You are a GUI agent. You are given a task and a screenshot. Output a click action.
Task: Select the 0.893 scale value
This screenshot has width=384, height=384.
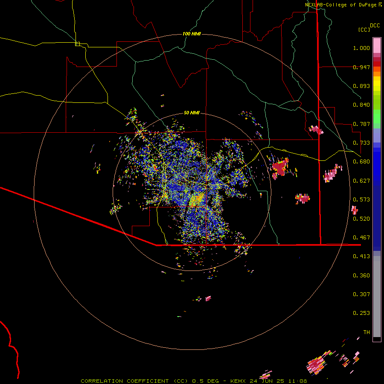tap(361, 86)
